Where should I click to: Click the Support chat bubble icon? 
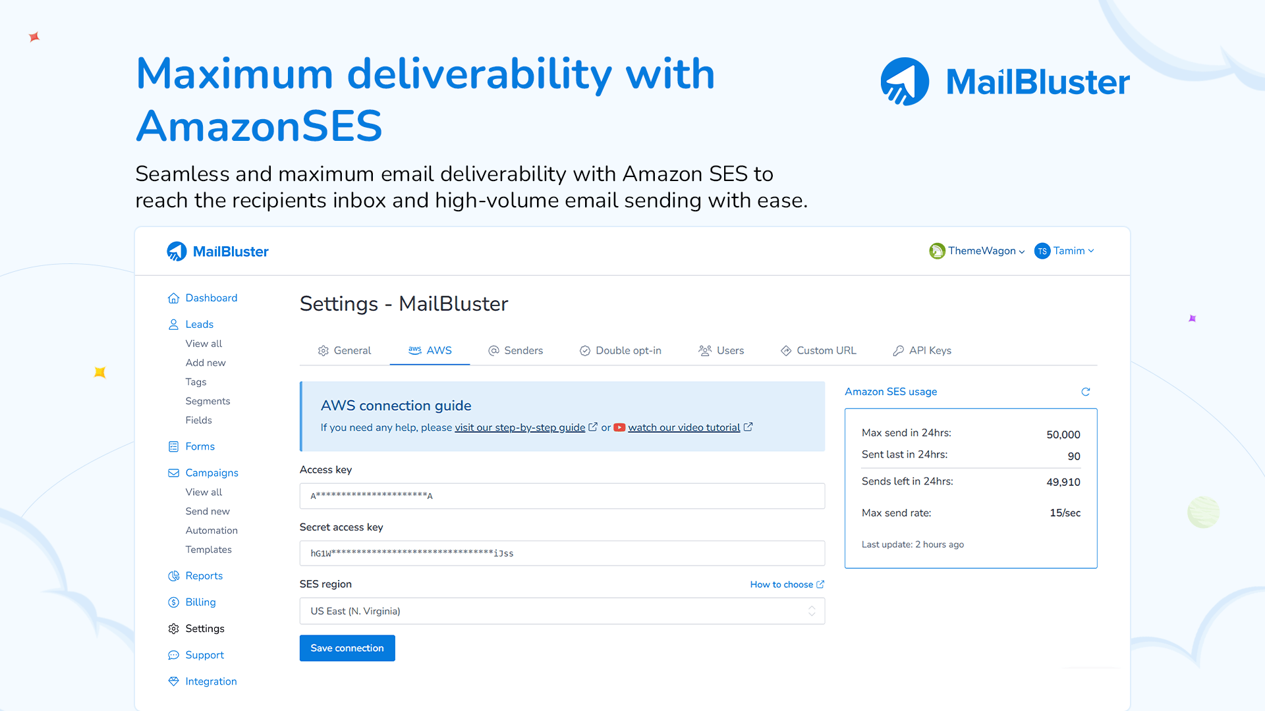173,655
